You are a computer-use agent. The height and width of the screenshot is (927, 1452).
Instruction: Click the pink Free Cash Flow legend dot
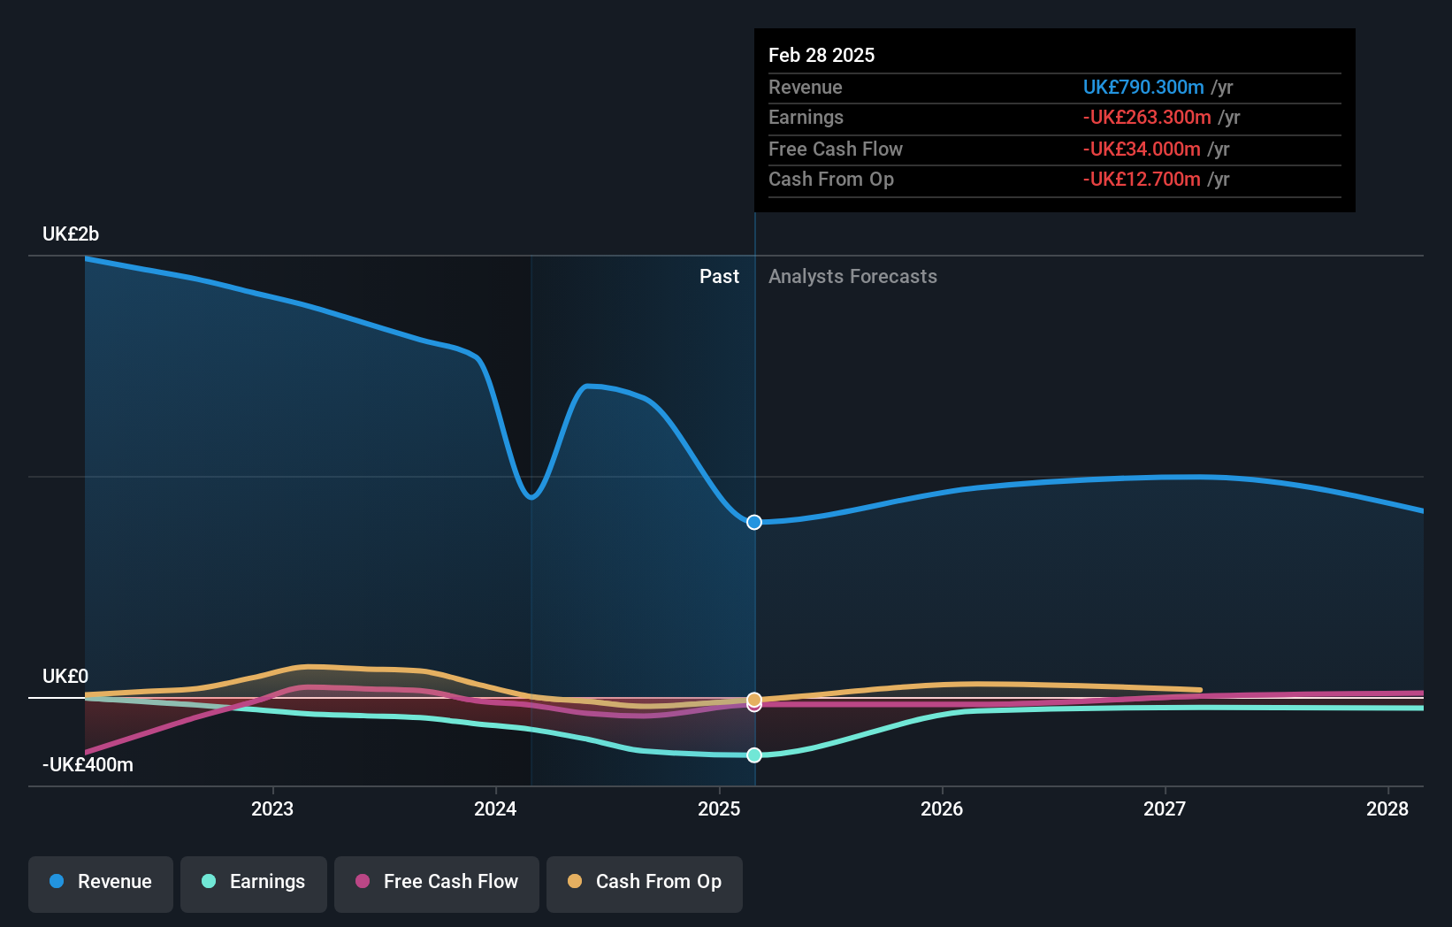pos(363,882)
